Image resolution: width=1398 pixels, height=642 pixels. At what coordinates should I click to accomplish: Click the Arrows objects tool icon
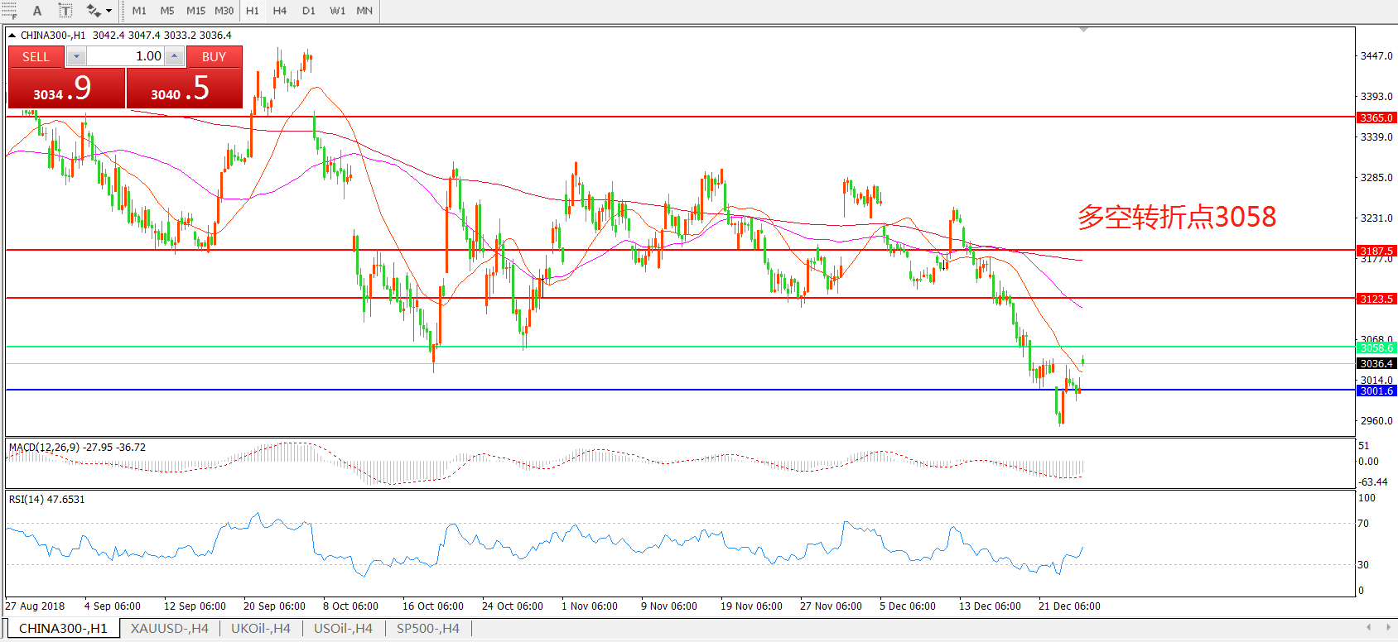[x=93, y=11]
